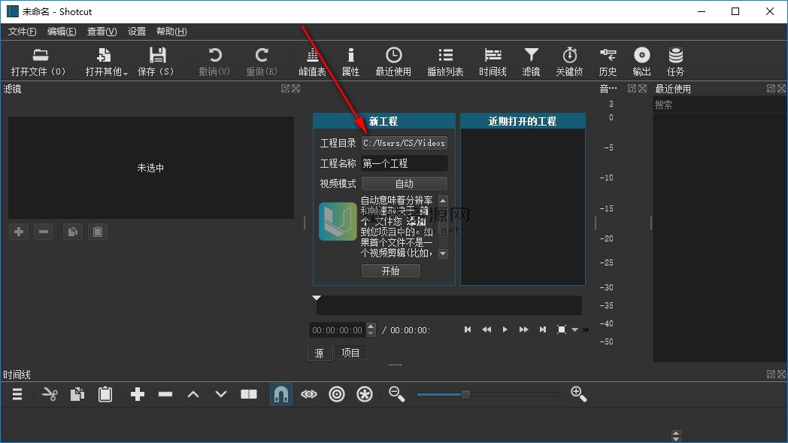Image resolution: width=788 pixels, height=443 pixels.
Task: Copy filters button in filter panel
Action: point(73,232)
